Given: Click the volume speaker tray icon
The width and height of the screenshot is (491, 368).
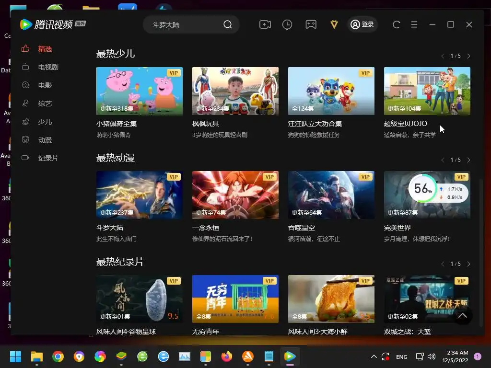Looking at the screenshot, I should pyautogui.click(x=432, y=356).
